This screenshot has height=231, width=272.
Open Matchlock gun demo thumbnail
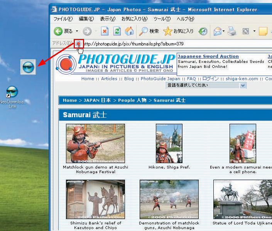(95, 143)
